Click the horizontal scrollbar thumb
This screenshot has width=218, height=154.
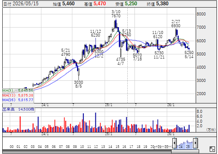(x=185, y=151)
